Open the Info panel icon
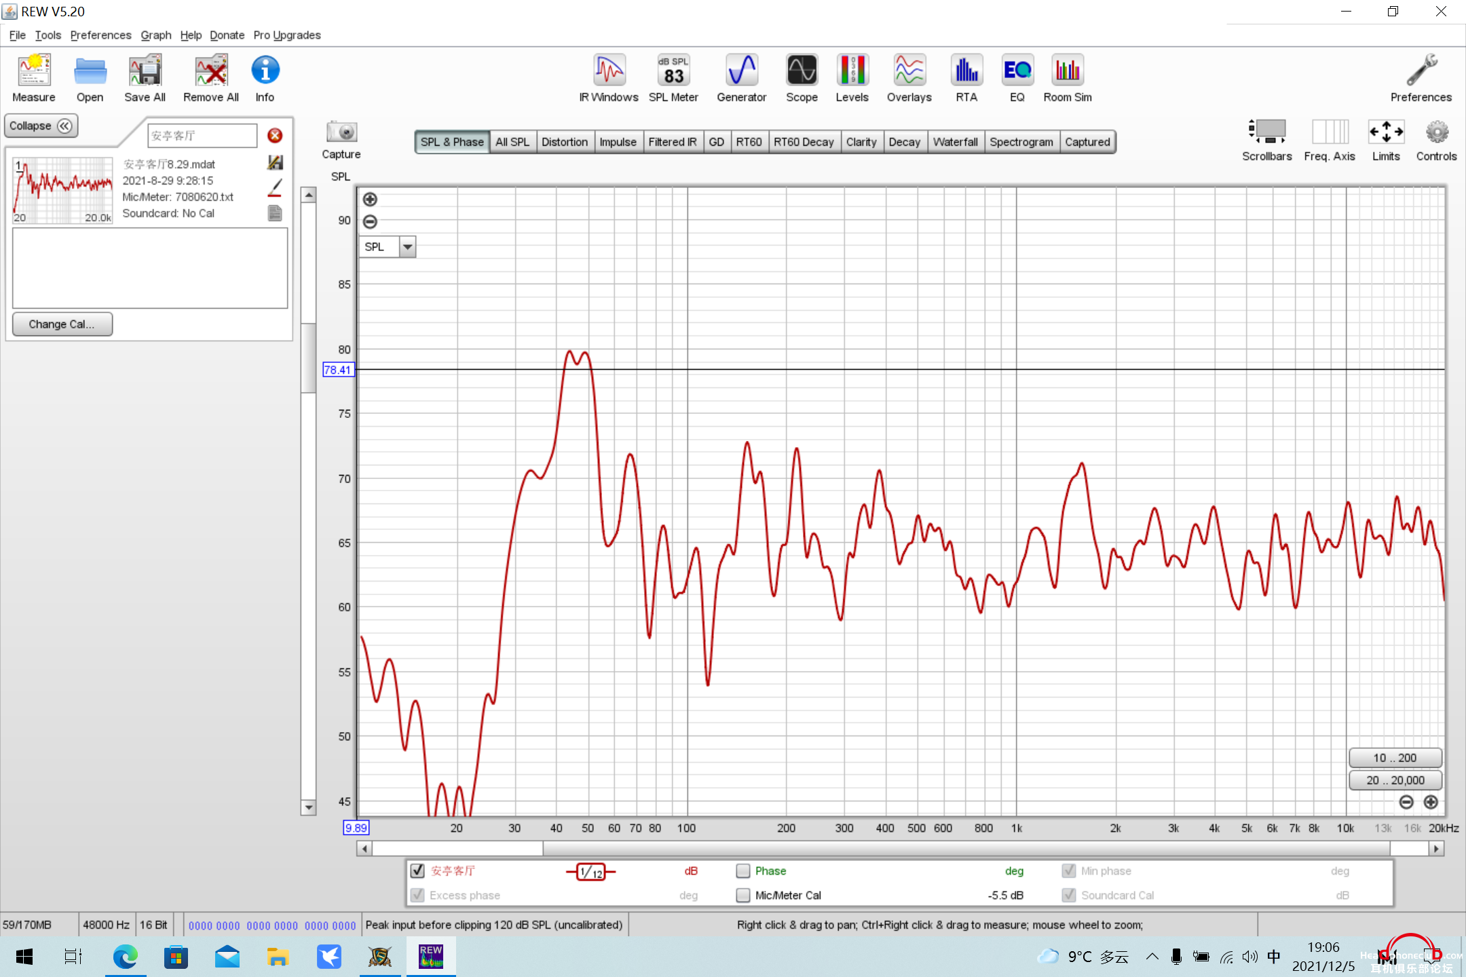 pyautogui.click(x=265, y=70)
